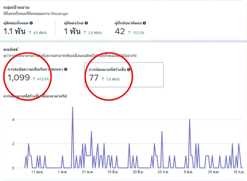Image resolution: width=247 pixels, height=181 pixels.
Task: Click the 1.1 พัน total contacts value
Action: coord(15,31)
